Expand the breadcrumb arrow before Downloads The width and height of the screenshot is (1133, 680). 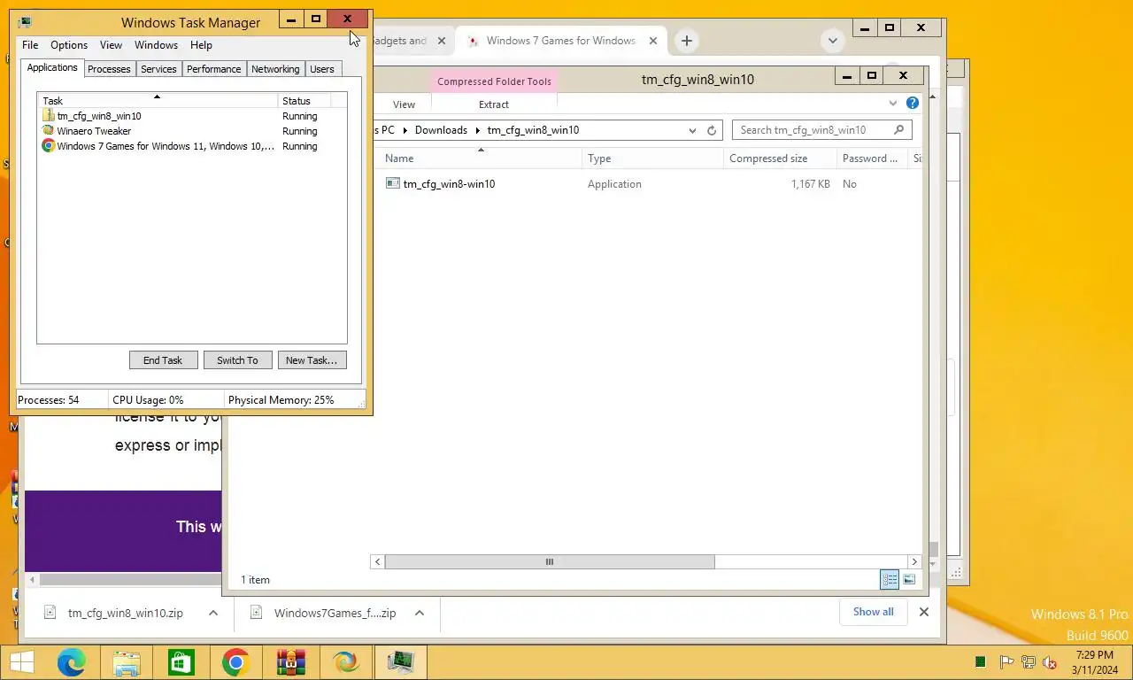[405, 130]
